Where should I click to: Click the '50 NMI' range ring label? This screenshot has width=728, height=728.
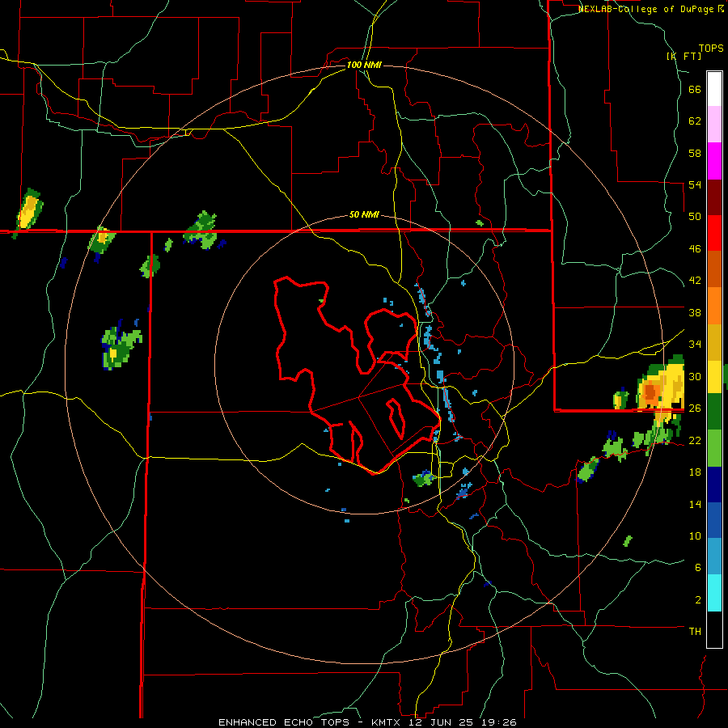point(364,215)
